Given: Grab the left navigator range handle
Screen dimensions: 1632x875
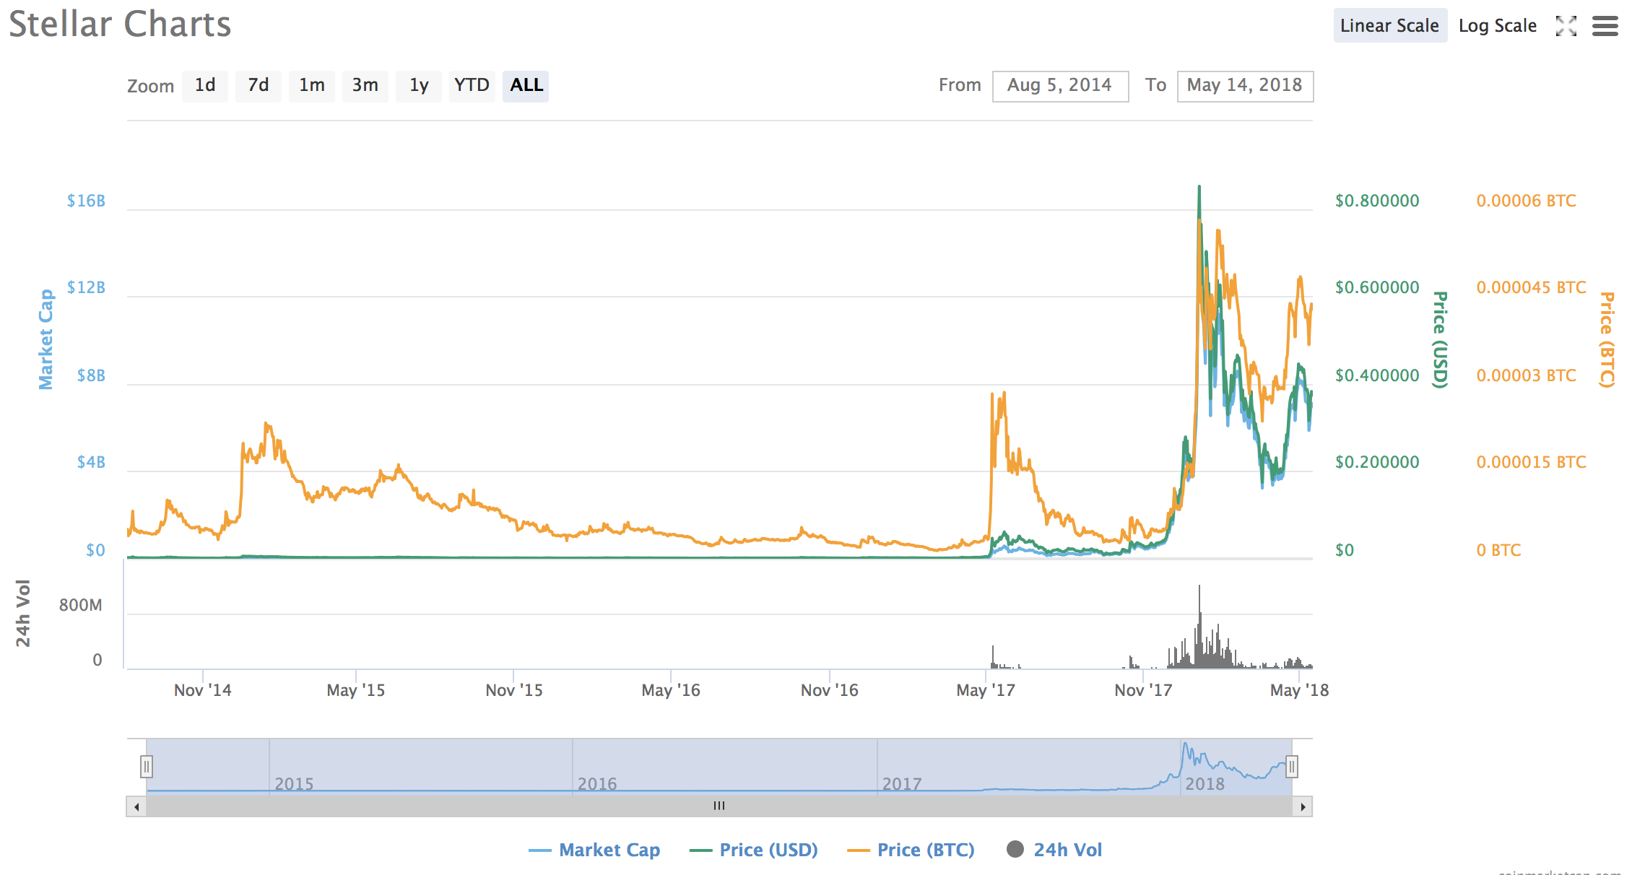Looking at the screenshot, I should coord(147,766).
